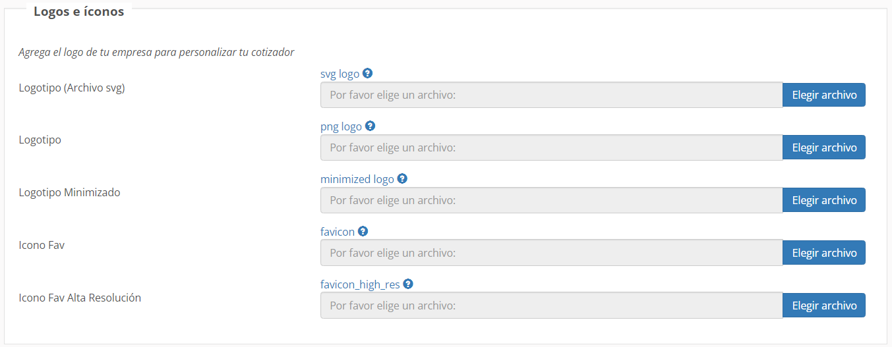Click the favicon_high_res file input field
Viewport: 892px width, 347px height.
tap(551, 306)
